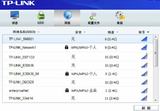The image size is (160, 111).
Task: Click the 安全 column header text
Action: [x=78, y=32]
